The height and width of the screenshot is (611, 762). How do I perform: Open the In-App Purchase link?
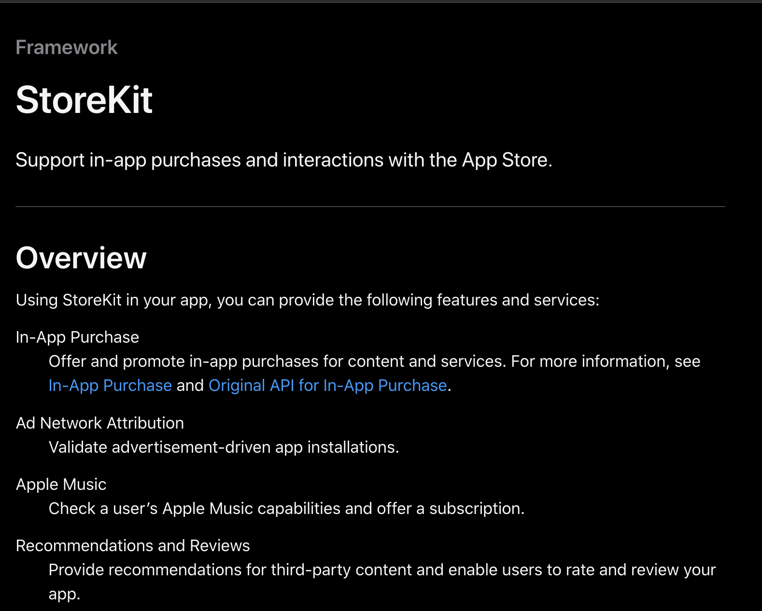110,385
